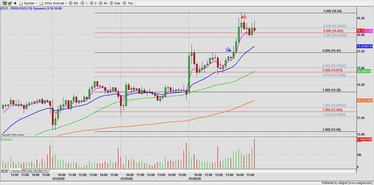Click the right tab-scroll arrow button

[x=6, y=171]
